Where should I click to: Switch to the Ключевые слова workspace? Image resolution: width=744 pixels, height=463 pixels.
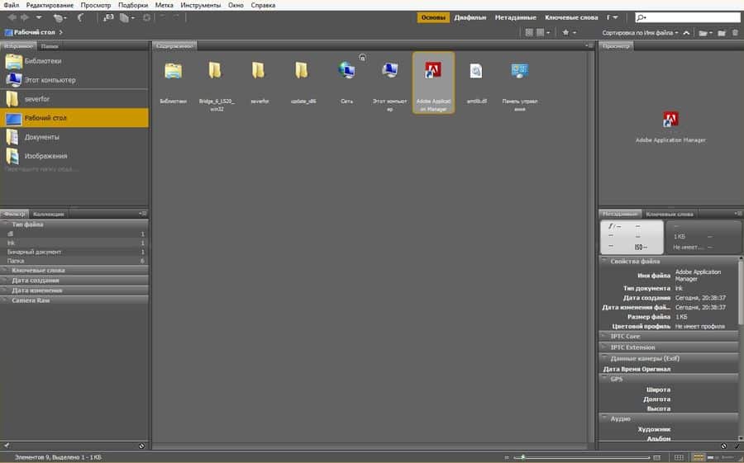[571, 17]
